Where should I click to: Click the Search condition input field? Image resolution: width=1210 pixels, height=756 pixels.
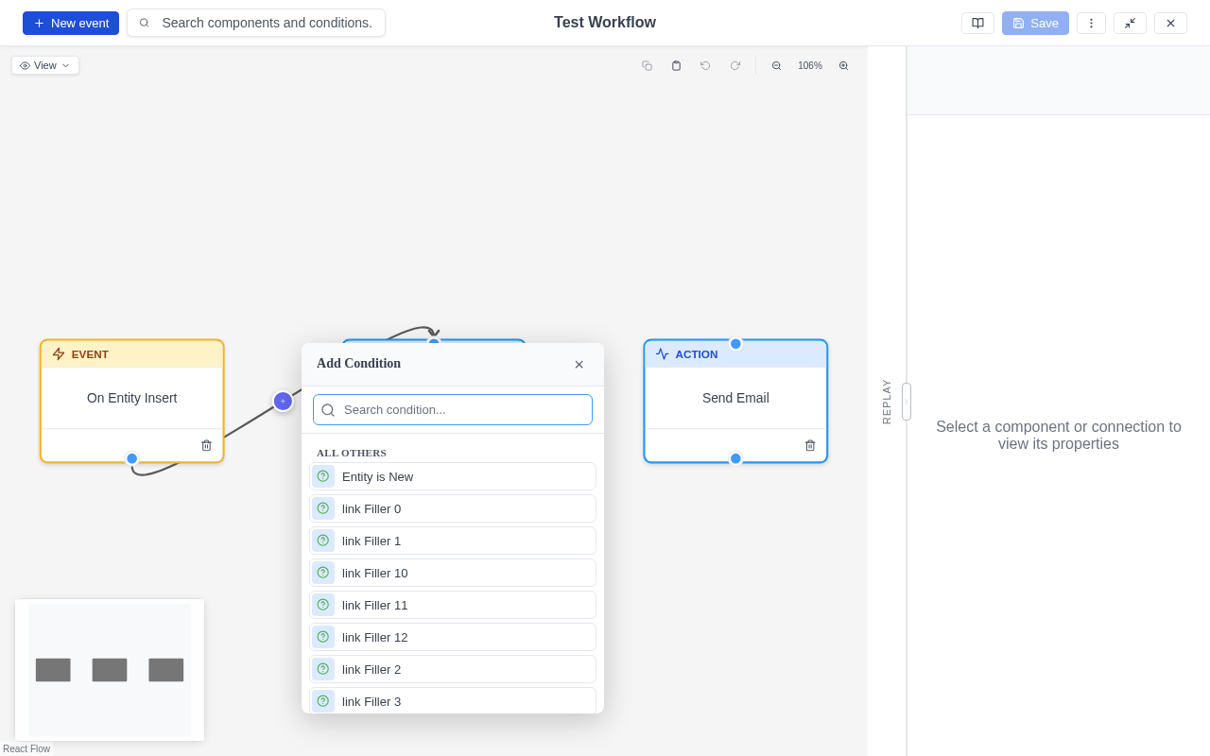click(x=453, y=409)
